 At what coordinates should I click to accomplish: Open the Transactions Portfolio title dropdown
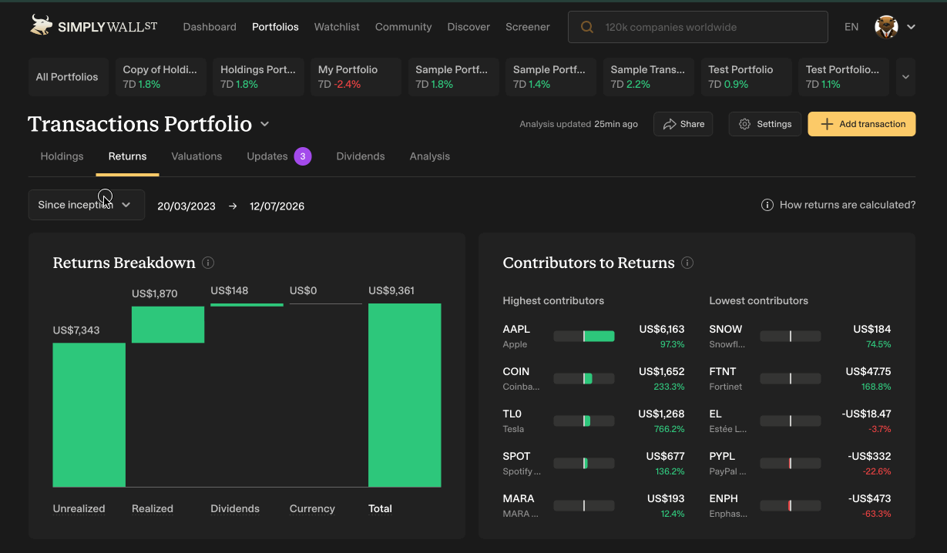(264, 124)
